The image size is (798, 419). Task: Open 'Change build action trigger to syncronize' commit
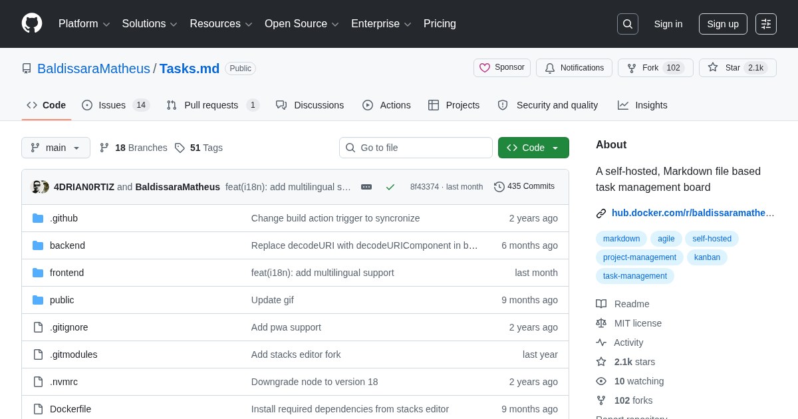point(335,218)
